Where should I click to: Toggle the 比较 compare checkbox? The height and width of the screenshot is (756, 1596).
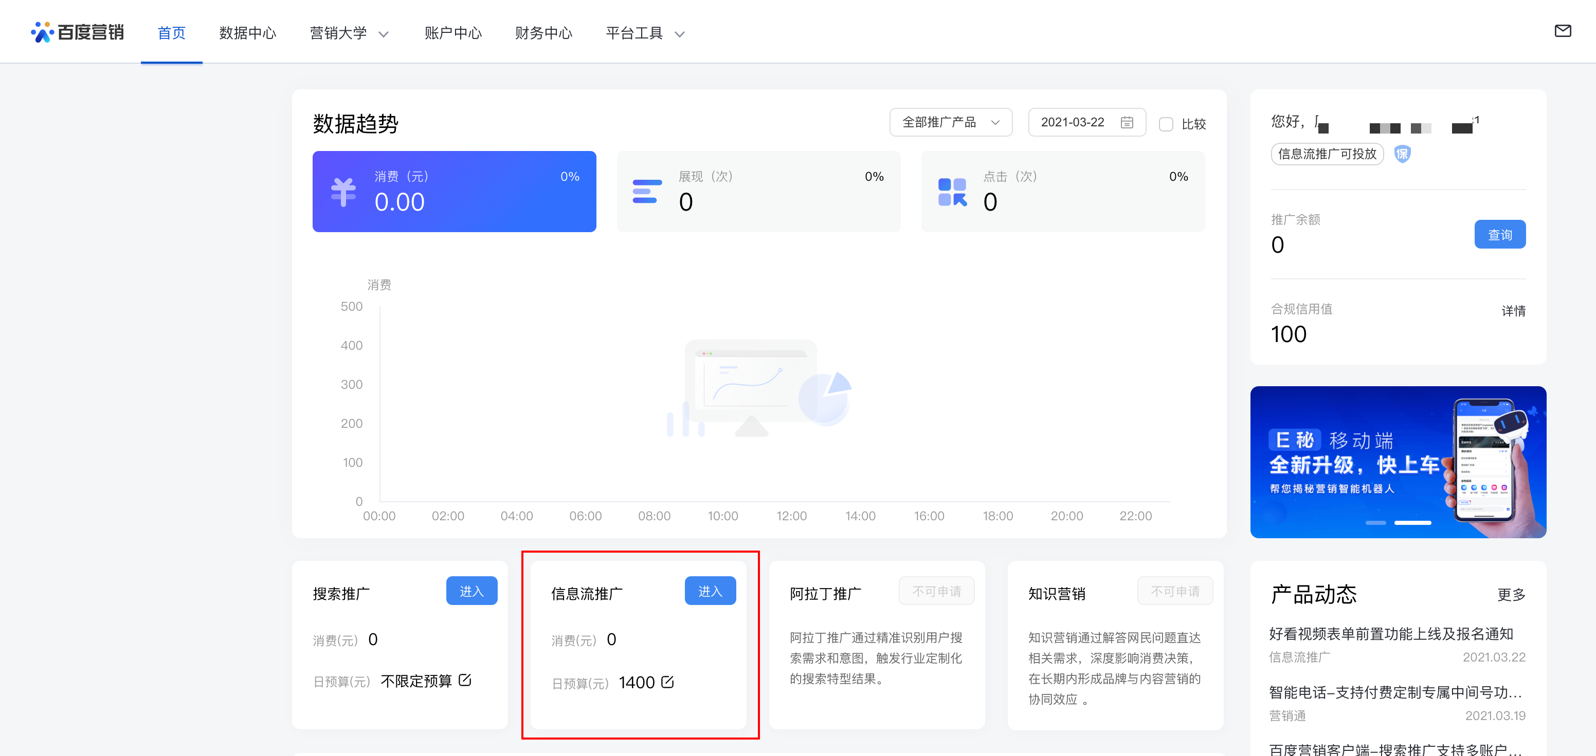pos(1166,124)
